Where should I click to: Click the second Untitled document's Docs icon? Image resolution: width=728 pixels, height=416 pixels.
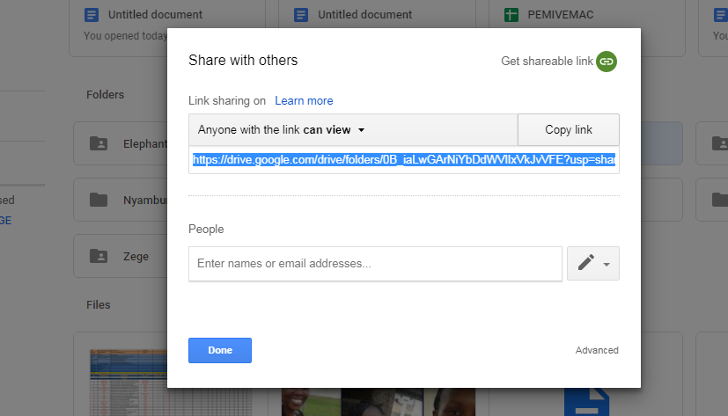(x=301, y=15)
